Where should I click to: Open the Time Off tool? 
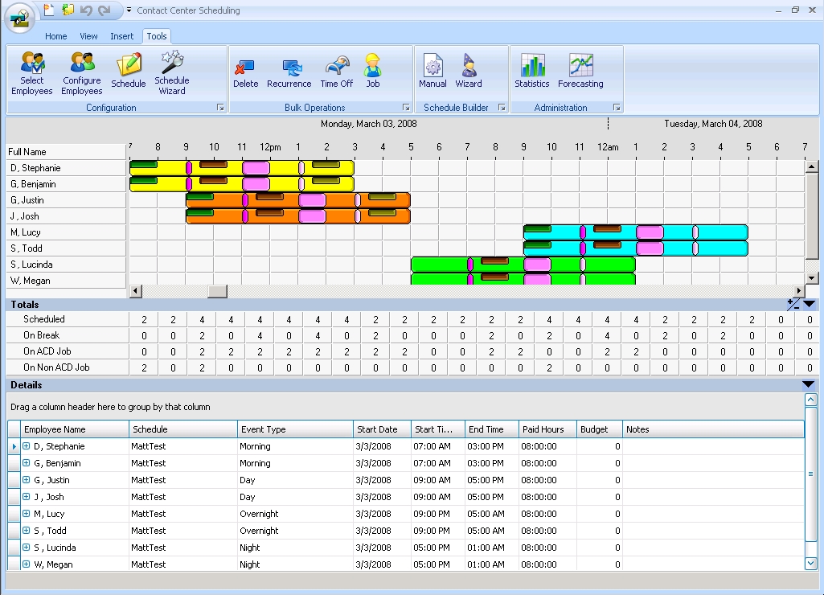[x=337, y=71]
